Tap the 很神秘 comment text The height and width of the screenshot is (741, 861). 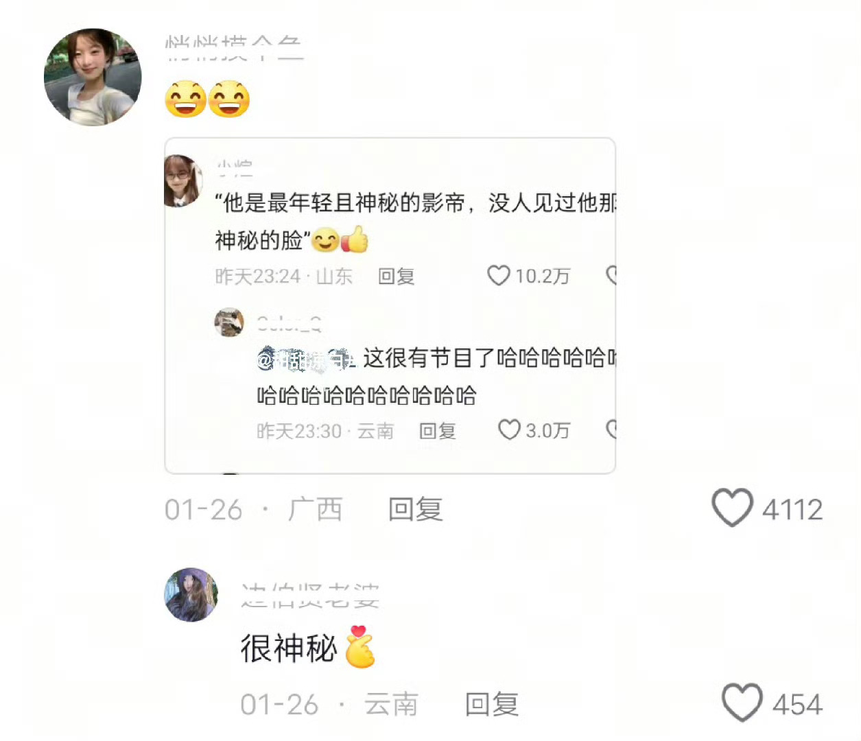(289, 648)
